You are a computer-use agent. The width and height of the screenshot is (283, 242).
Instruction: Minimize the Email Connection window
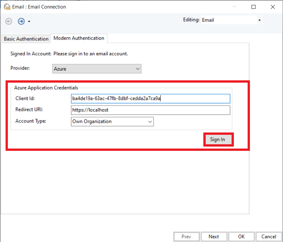coord(234,7)
